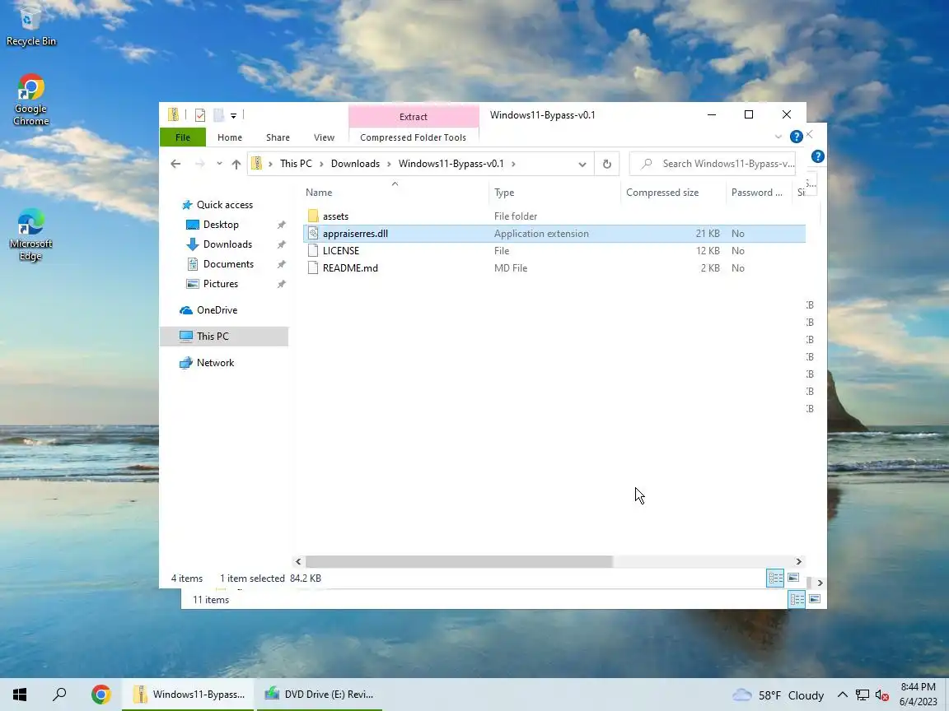949x711 pixels.
Task: Open Desktop in the navigation pane
Action: (x=221, y=225)
